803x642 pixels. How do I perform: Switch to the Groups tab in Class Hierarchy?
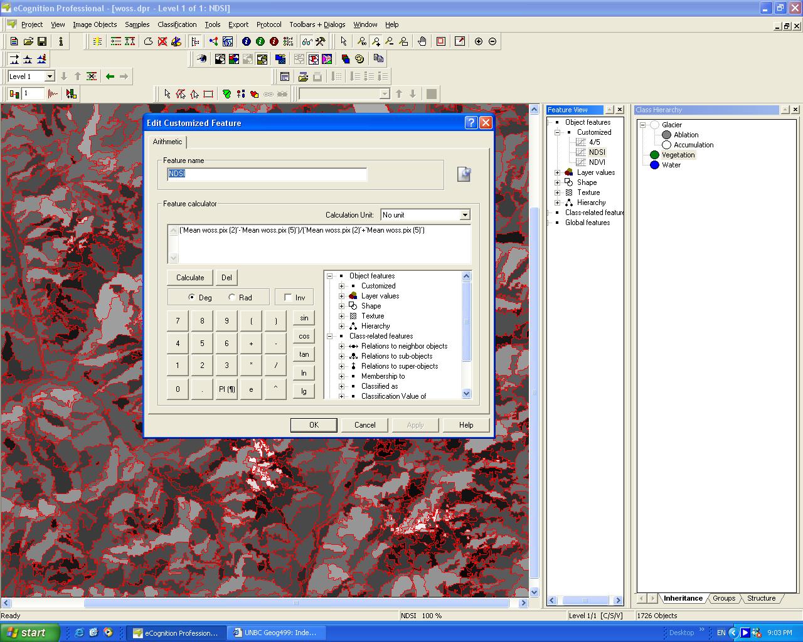[724, 598]
